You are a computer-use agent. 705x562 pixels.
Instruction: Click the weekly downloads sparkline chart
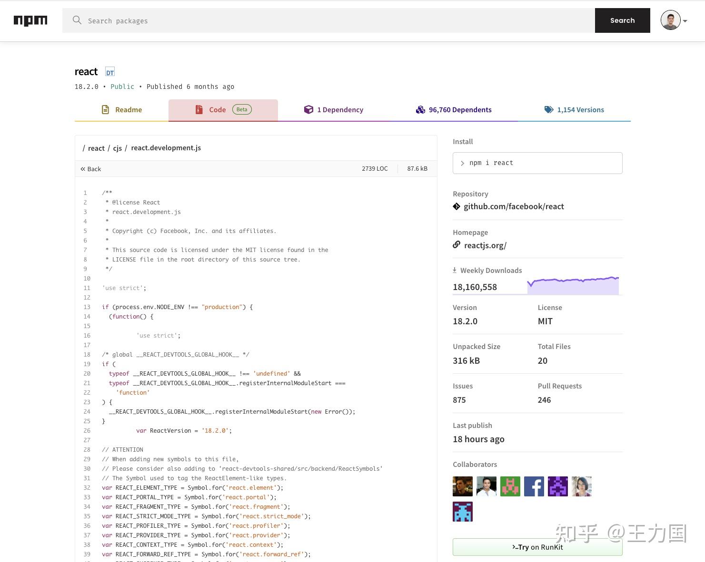(x=573, y=285)
